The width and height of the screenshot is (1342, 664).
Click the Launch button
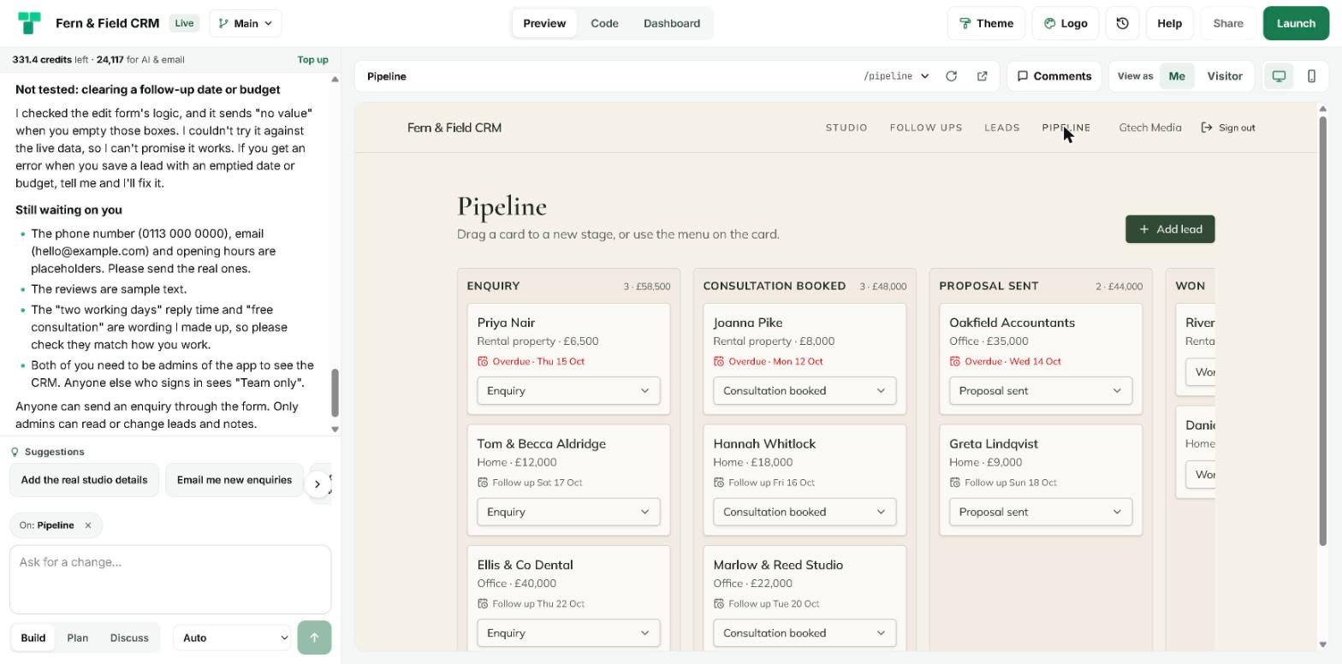click(x=1296, y=23)
